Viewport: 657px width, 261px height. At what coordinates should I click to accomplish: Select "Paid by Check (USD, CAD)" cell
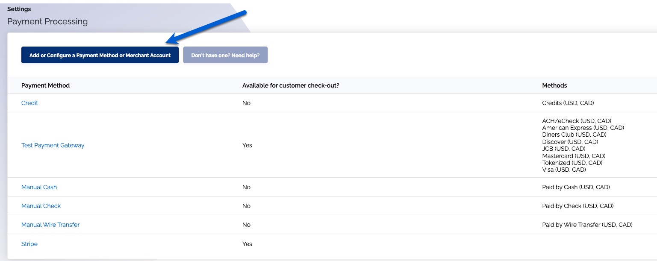pyautogui.click(x=578, y=206)
